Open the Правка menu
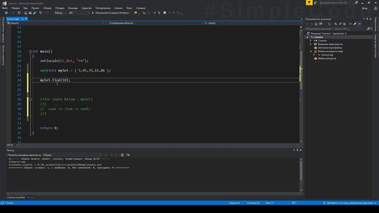Screen dimensions: 379x213 point(15,8)
